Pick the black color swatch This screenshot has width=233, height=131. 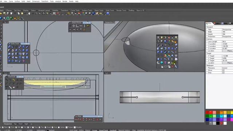[218, 123]
